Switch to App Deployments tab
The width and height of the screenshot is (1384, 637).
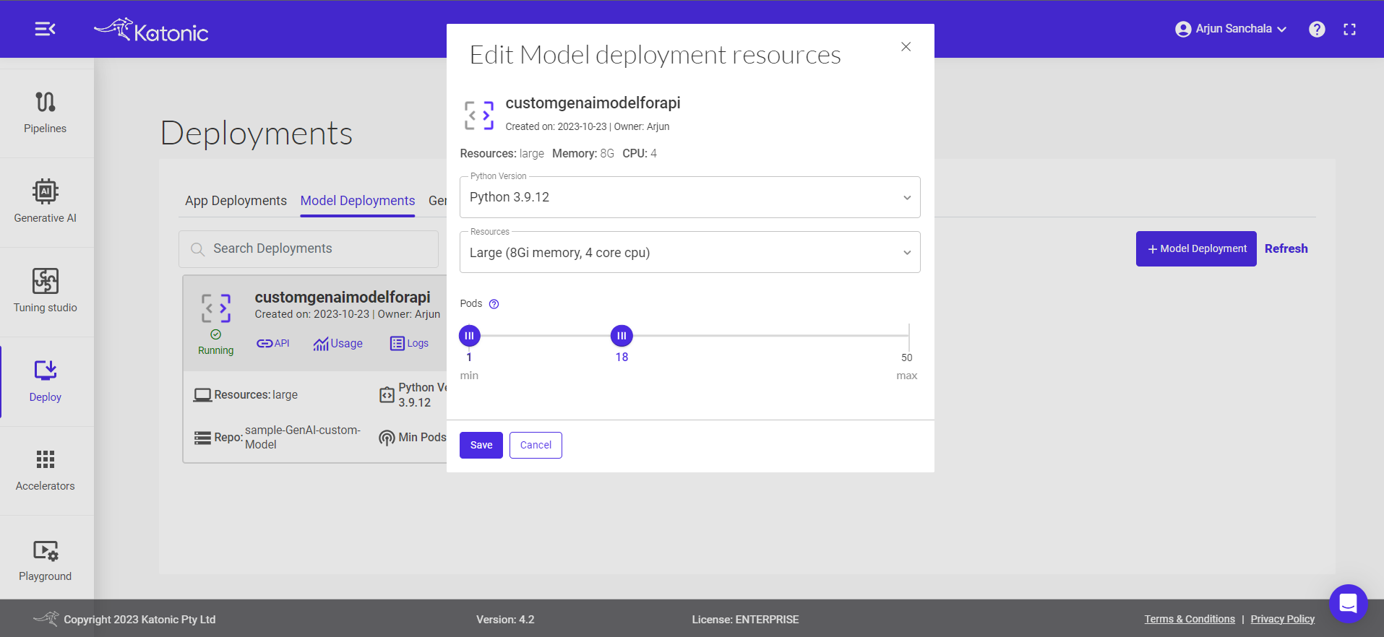[x=236, y=201]
